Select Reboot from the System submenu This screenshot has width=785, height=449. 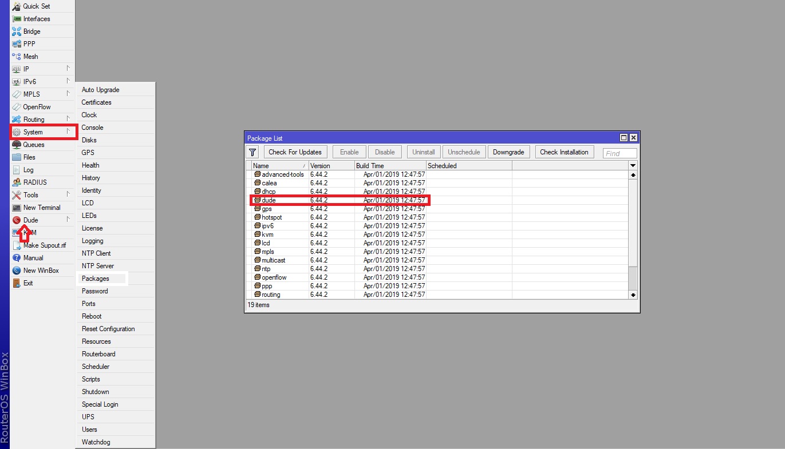[x=92, y=316]
